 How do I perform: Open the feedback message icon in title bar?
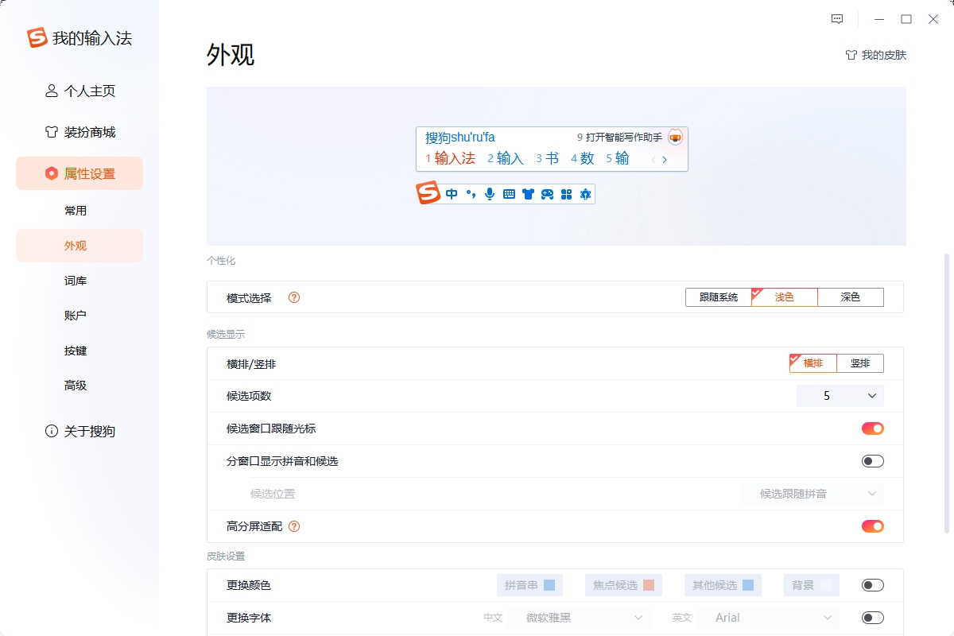pyautogui.click(x=837, y=19)
